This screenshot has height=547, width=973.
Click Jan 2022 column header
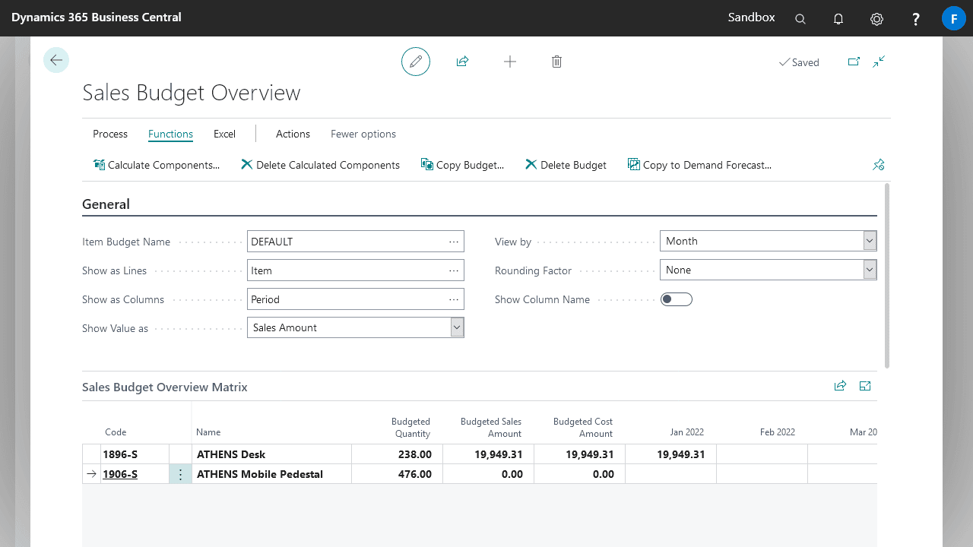(x=686, y=432)
